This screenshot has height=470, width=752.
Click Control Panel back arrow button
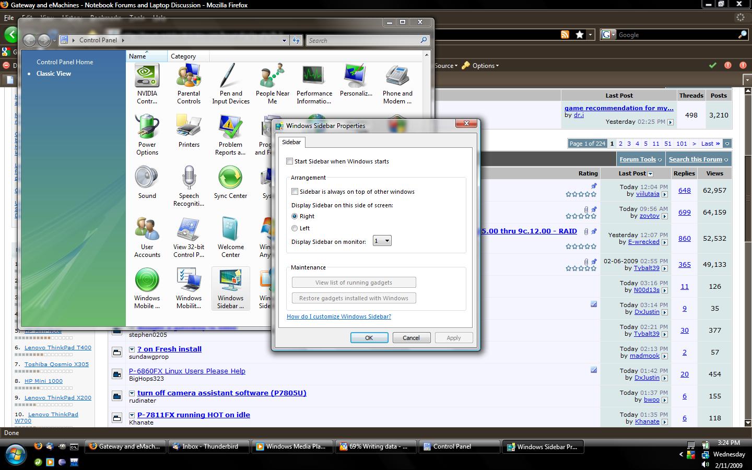[x=30, y=40]
